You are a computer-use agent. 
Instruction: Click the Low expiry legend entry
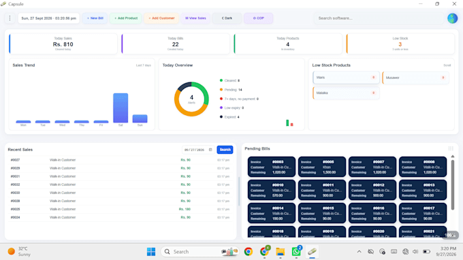coord(231,108)
